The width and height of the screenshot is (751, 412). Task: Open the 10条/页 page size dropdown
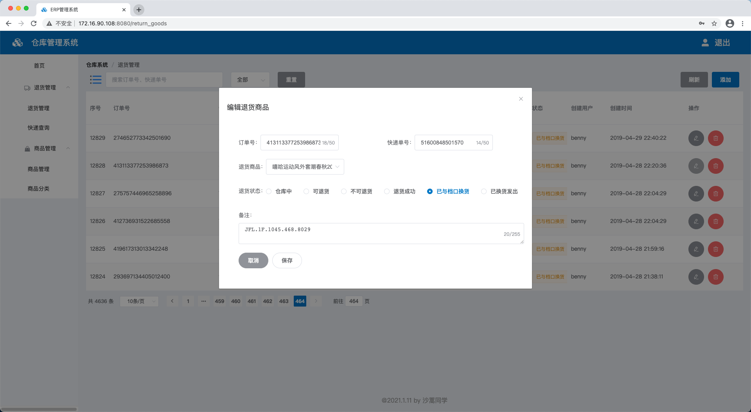(139, 301)
